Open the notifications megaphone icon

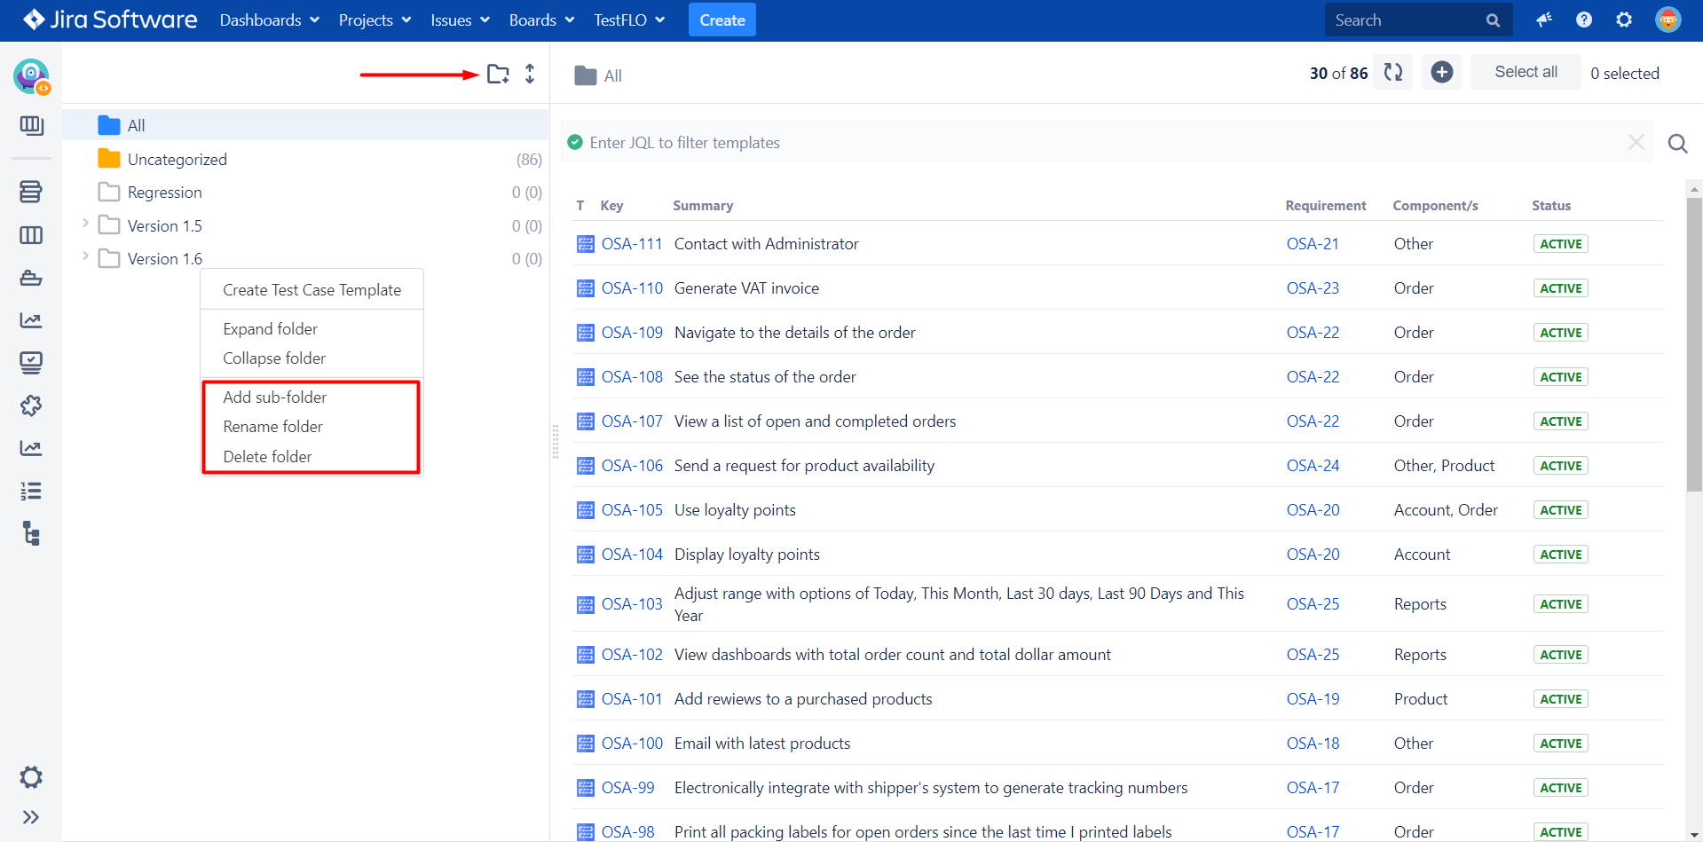(1544, 20)
